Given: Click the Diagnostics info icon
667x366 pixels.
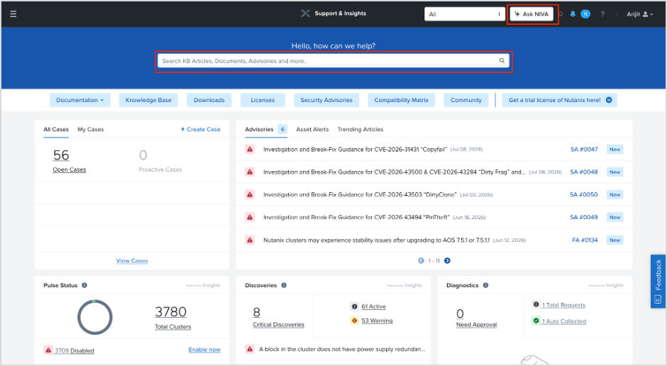Looking at the screenshot, I should (485, 285).
